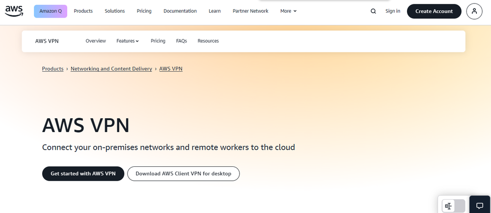491x213 pixels.
Task: Expand the Features dropdown
Action: 128,41
